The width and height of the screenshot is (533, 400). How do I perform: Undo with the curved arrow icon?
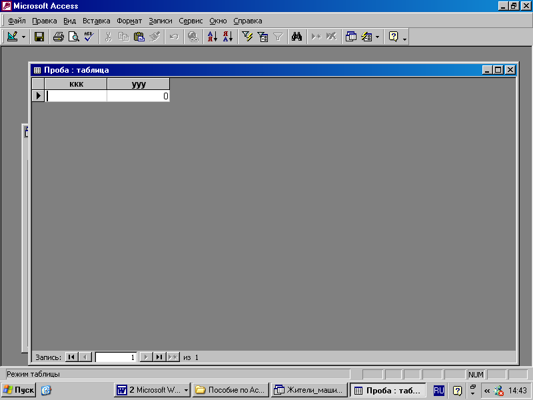point(174,37)
